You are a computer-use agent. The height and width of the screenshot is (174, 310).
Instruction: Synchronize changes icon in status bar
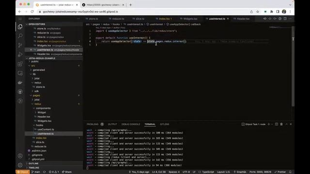tap(44, 172)
